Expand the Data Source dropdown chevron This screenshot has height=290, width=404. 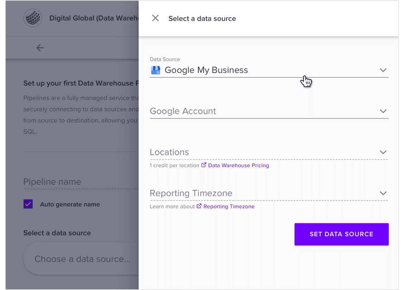pos(383,70)
